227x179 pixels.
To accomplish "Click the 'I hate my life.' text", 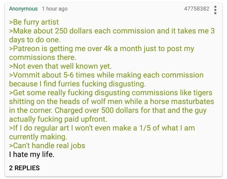I will pyautogui.click(x=32, y=154).
